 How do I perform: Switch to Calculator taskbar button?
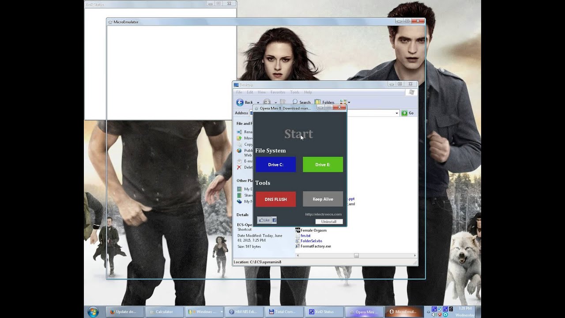tap(164, 311)
